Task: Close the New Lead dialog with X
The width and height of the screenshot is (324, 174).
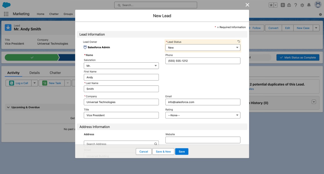Action: 247,5
